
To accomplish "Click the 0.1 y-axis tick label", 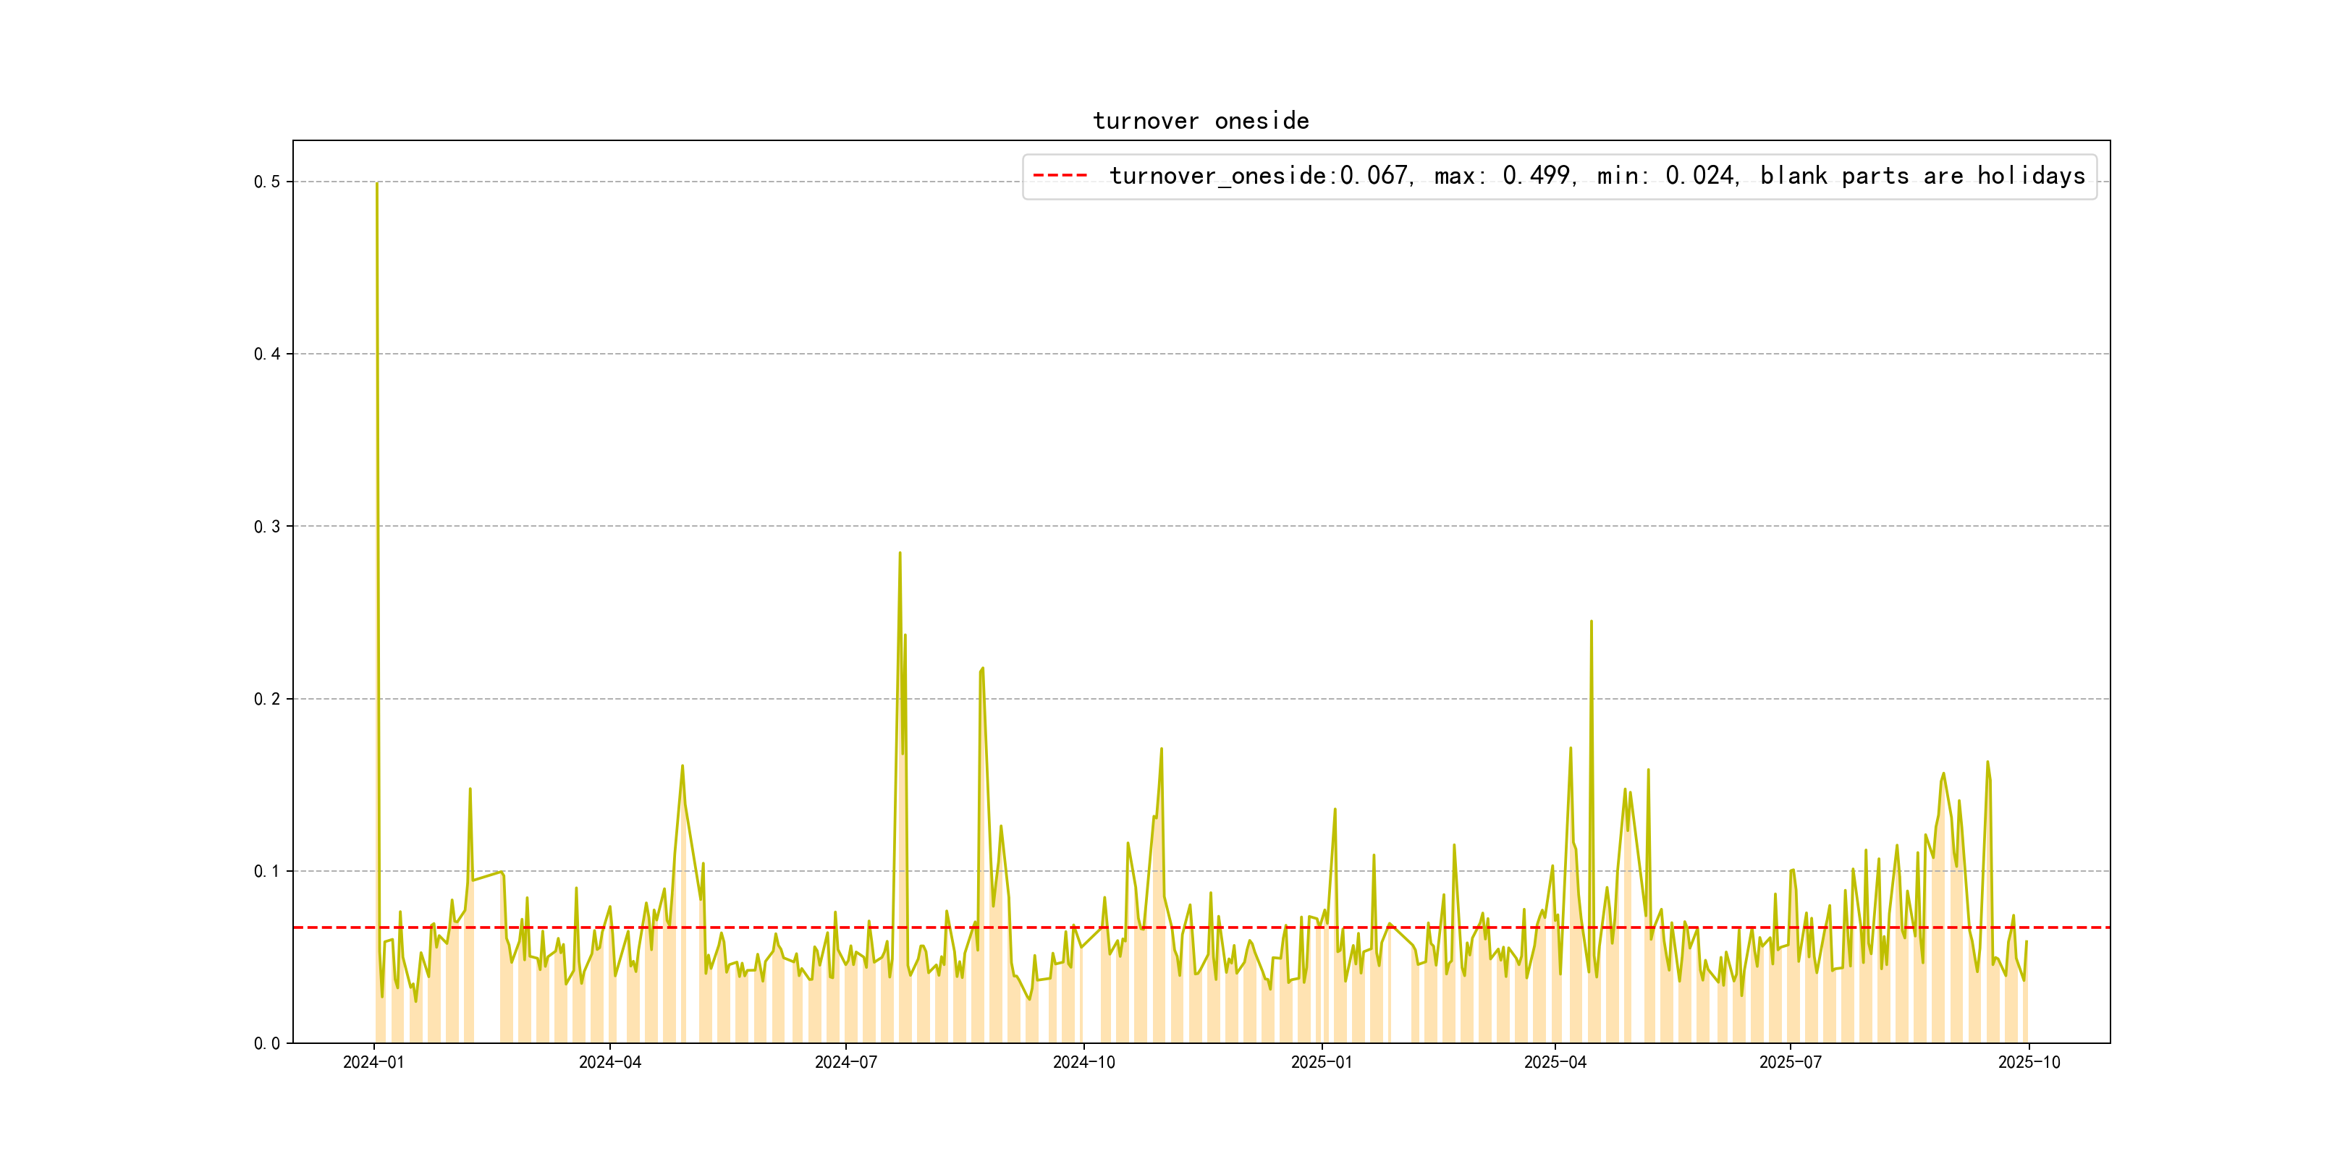I will [x=267, y=871].
